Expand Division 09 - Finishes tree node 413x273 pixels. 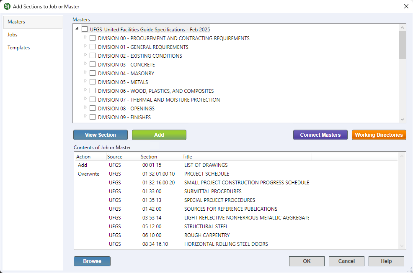pos(86,117)
